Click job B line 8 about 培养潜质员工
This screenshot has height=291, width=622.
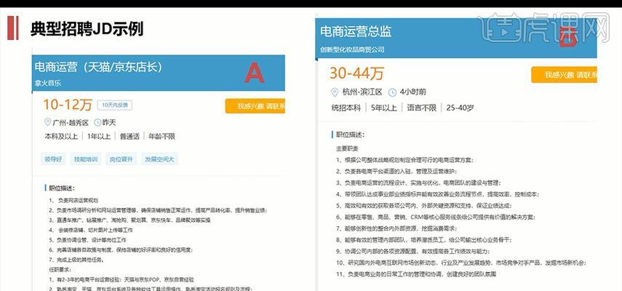pyautogui.click(x=423, y=240)
